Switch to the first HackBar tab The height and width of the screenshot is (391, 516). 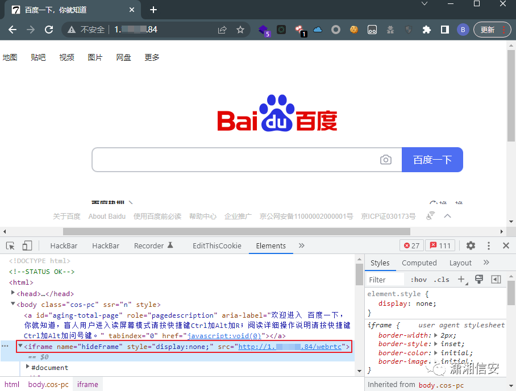[64, 246]
